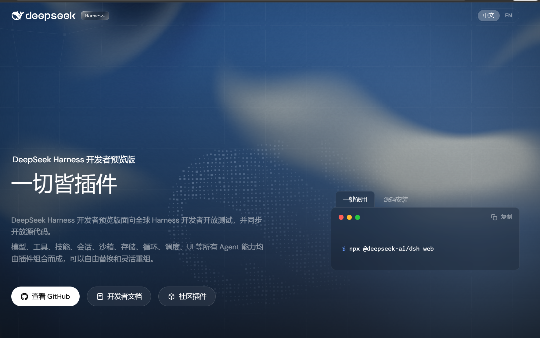Click the $ prompt symbol in terminal

(x=344, y=248)
